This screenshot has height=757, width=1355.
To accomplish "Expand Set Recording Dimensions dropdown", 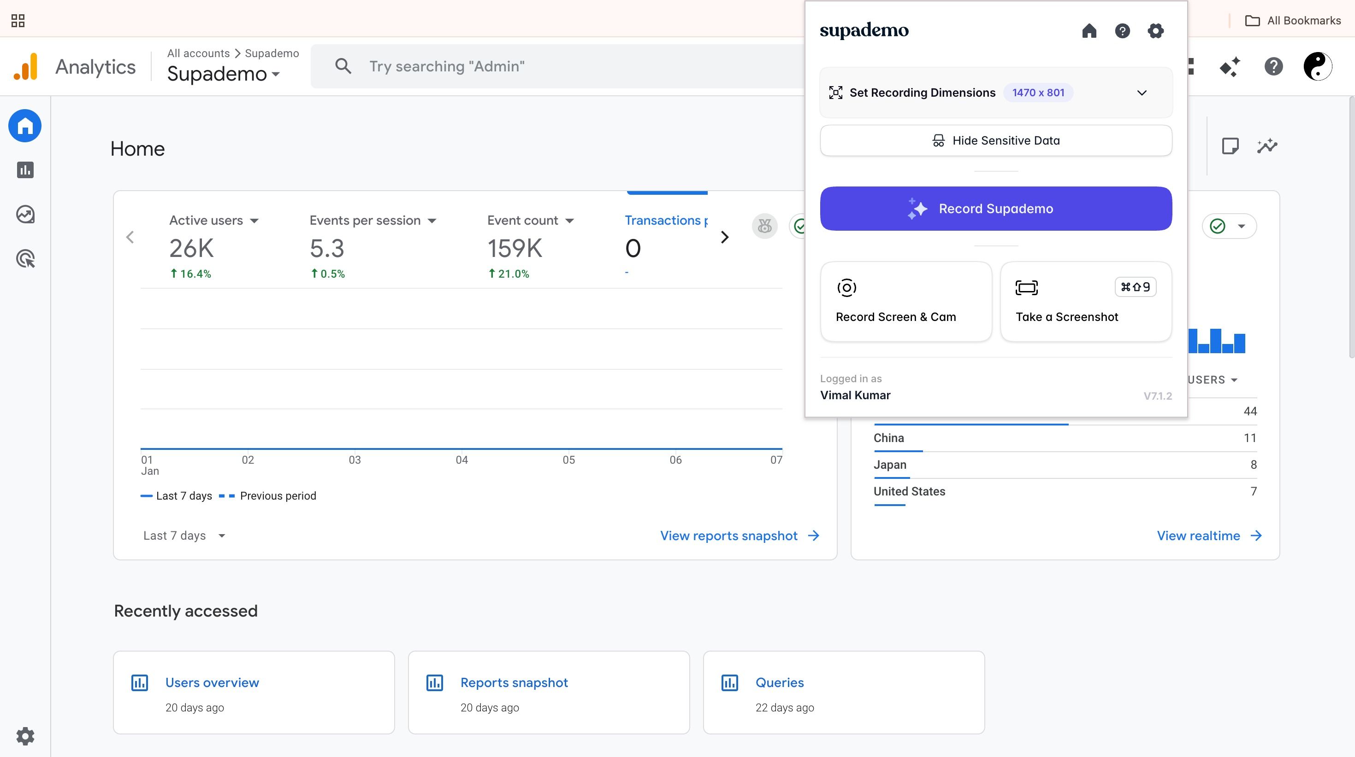I will click(x=1142, y=93).
